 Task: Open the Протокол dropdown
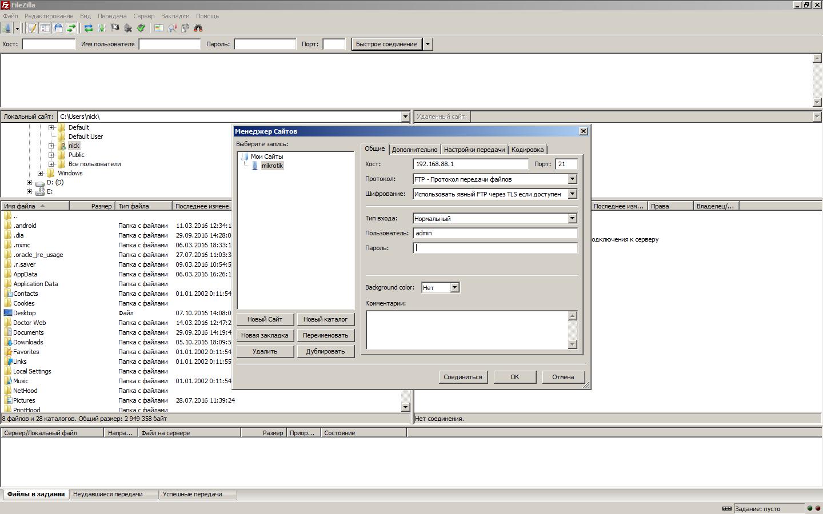(572, 179)
